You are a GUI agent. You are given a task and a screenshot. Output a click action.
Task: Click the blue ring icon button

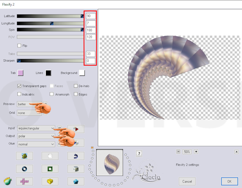point(24,169)
